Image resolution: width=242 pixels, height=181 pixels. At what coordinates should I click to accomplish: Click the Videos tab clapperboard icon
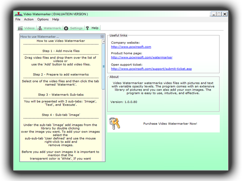pyautogui.click(x=20, y=28)
